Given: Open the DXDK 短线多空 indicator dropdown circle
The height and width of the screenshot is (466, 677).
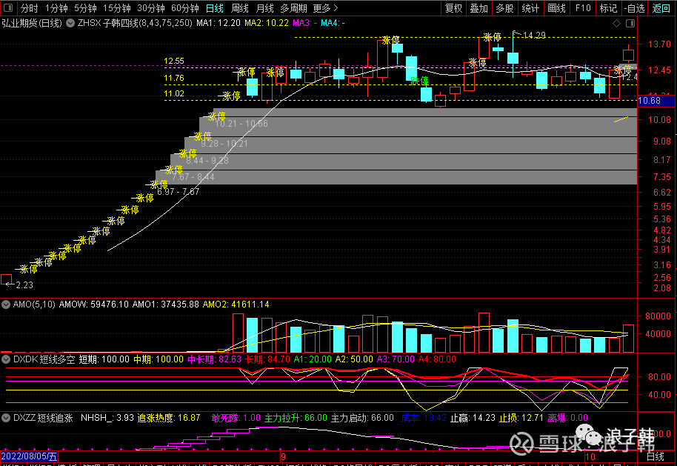Looking at the screenshot, I should click(x=7, y=359).
